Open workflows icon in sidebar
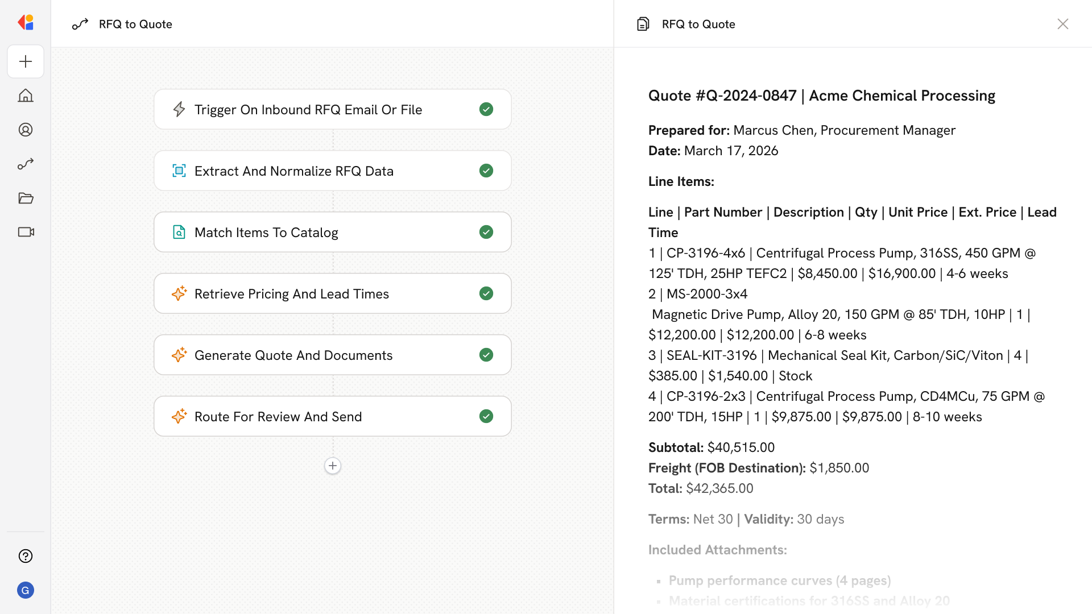Viewport: 1092px width, 614px height. click(26, 164)
